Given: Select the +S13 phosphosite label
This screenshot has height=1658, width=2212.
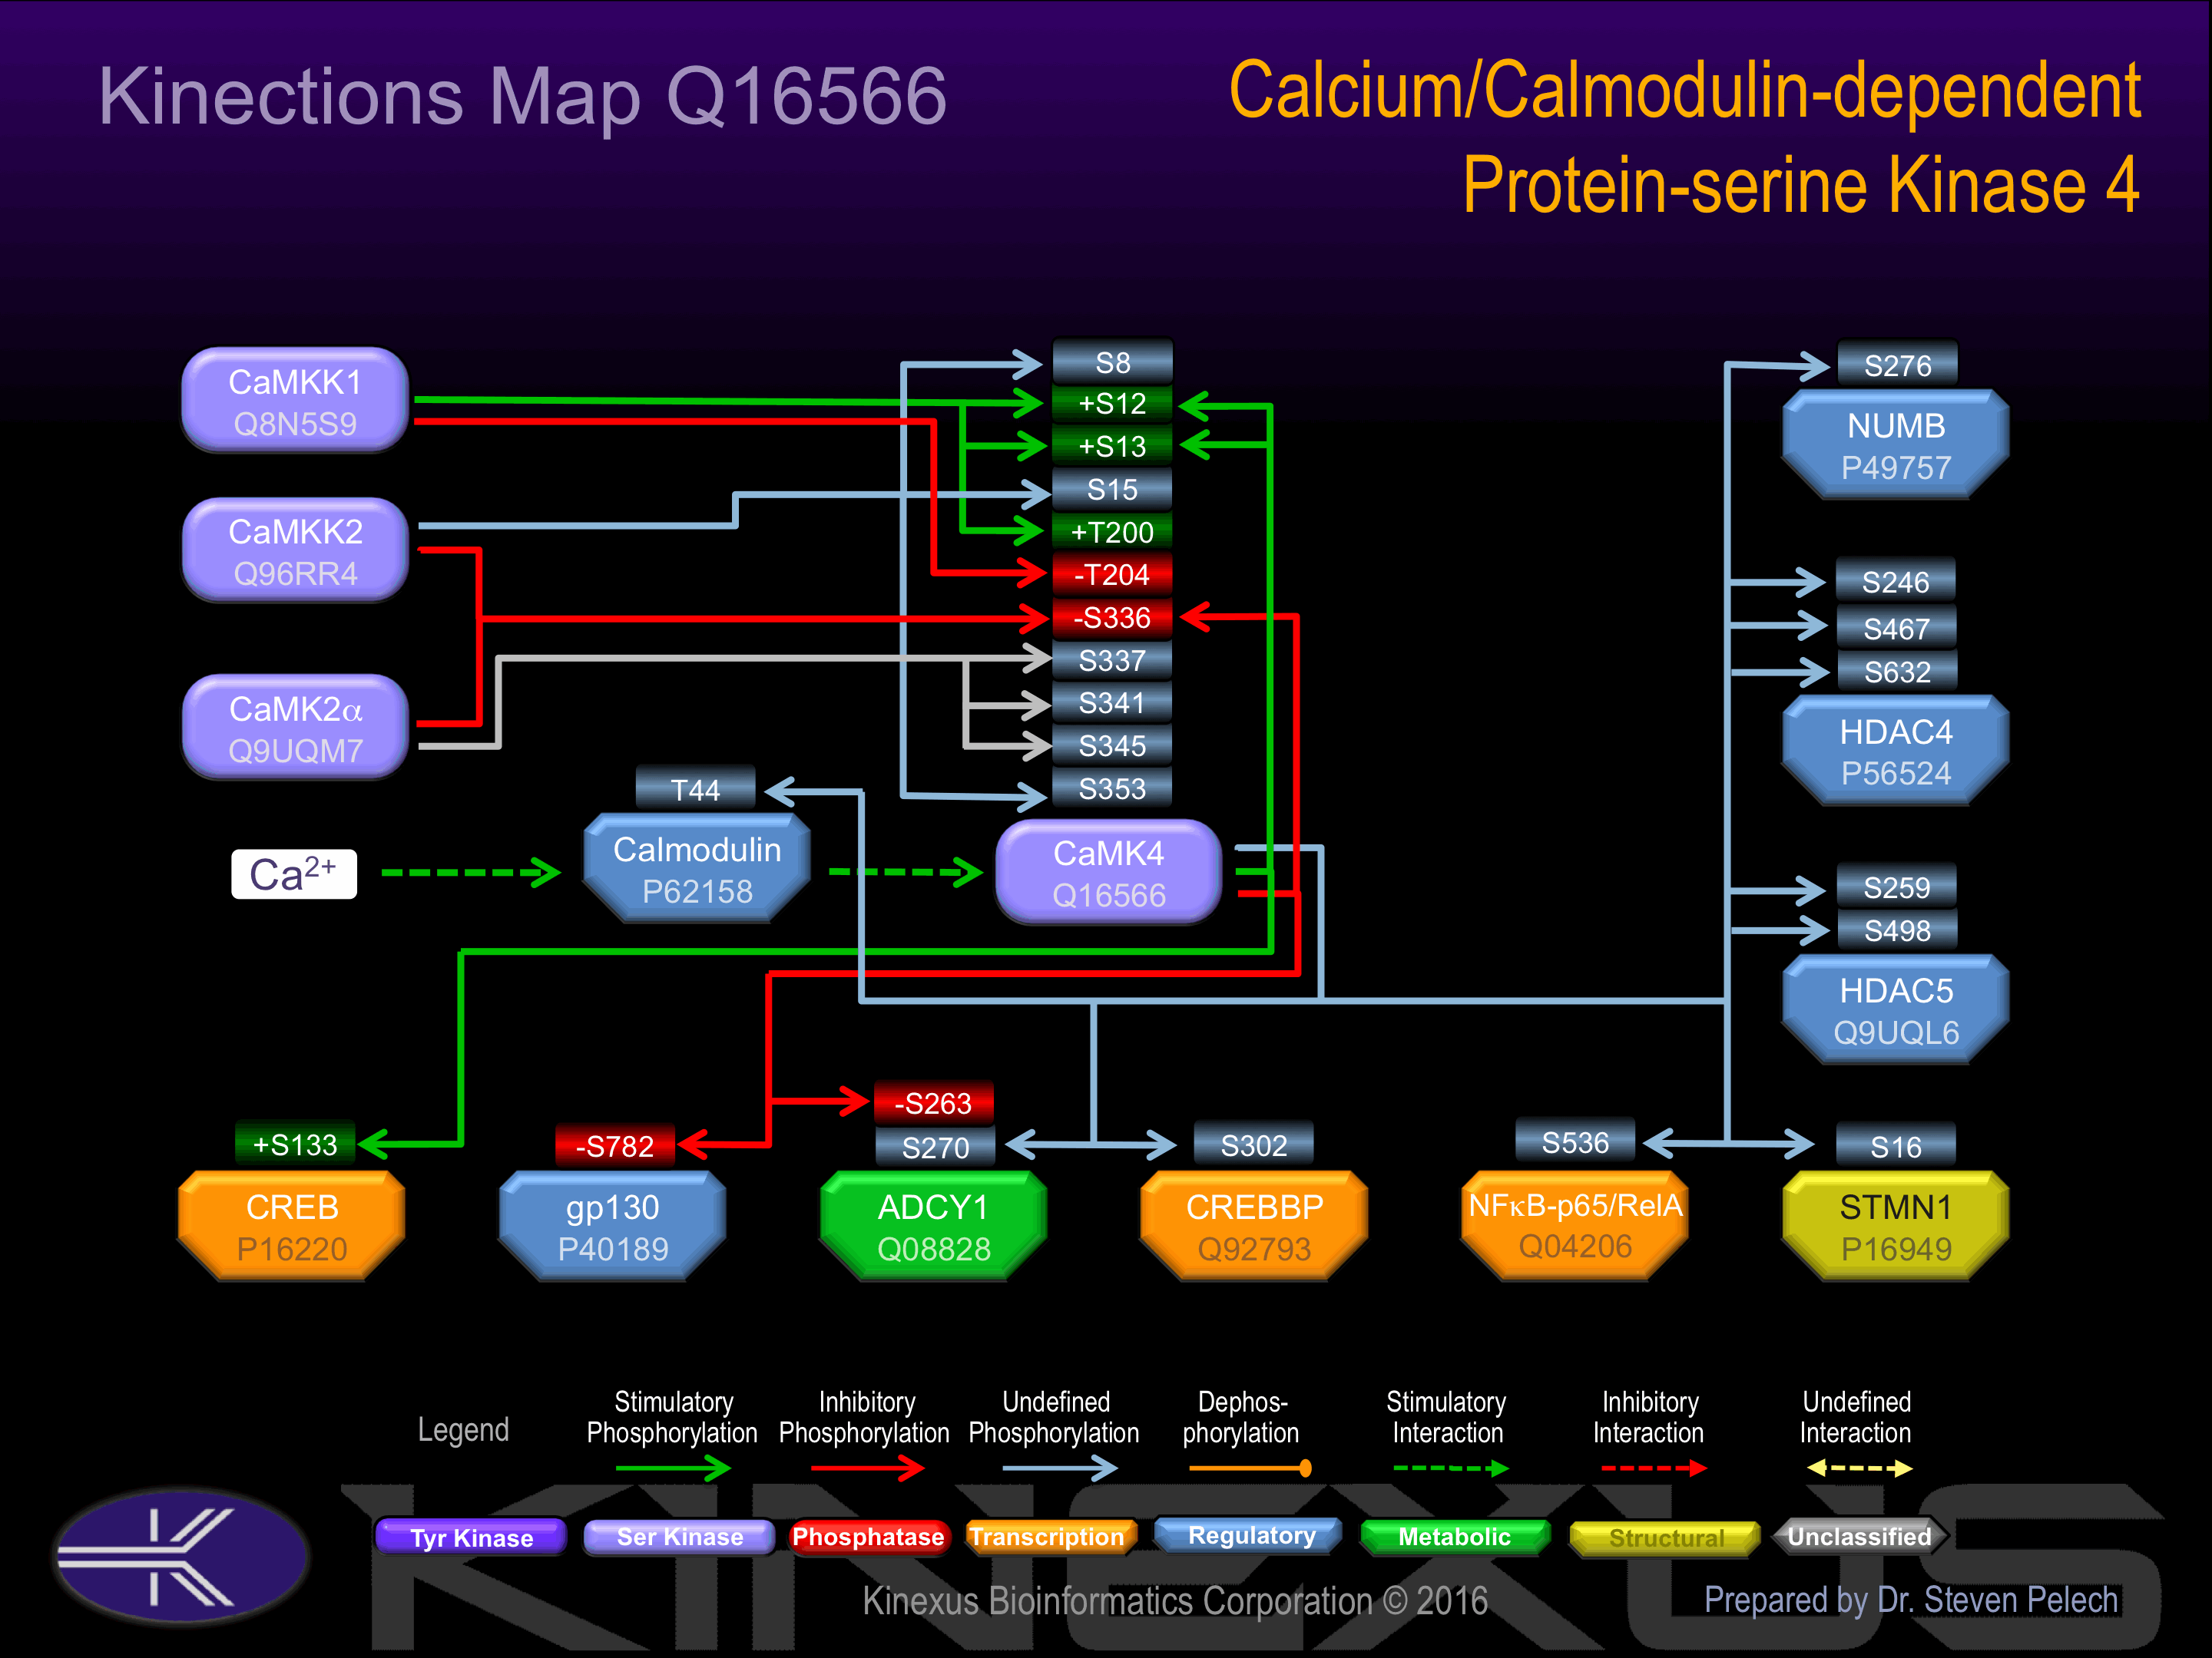Looking at the screenshot, I should pyautogui.click(x=1112, y=446).
